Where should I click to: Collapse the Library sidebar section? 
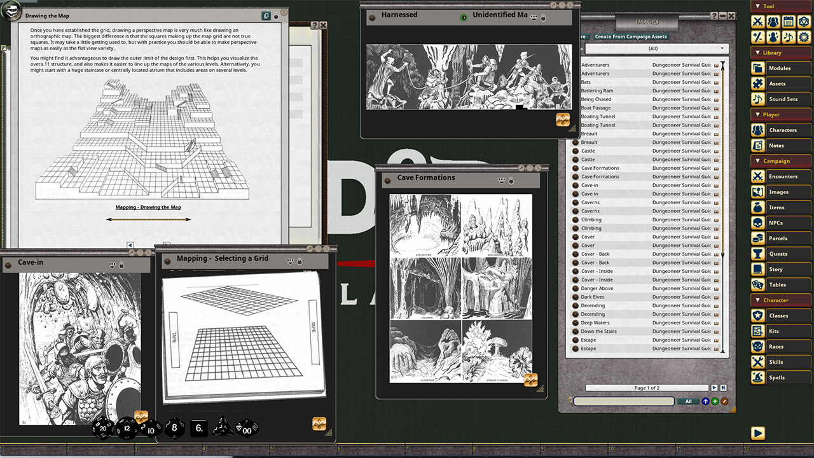point(757,53)
